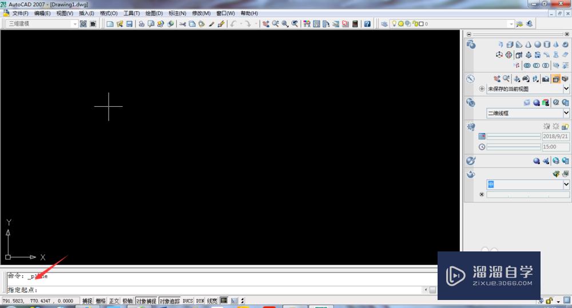Click the Extrude tool icon
This screenshot has height=308, width=572.
coord(519,55)
